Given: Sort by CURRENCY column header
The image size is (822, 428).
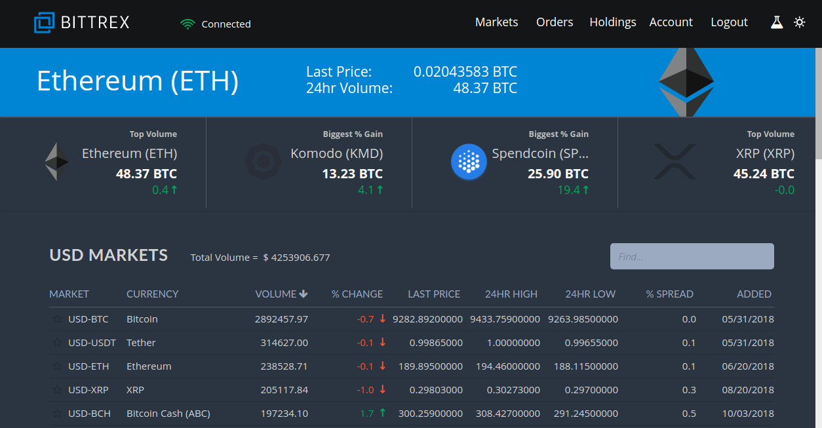Looking at the screenshot, I should click(x=152, y=294).
